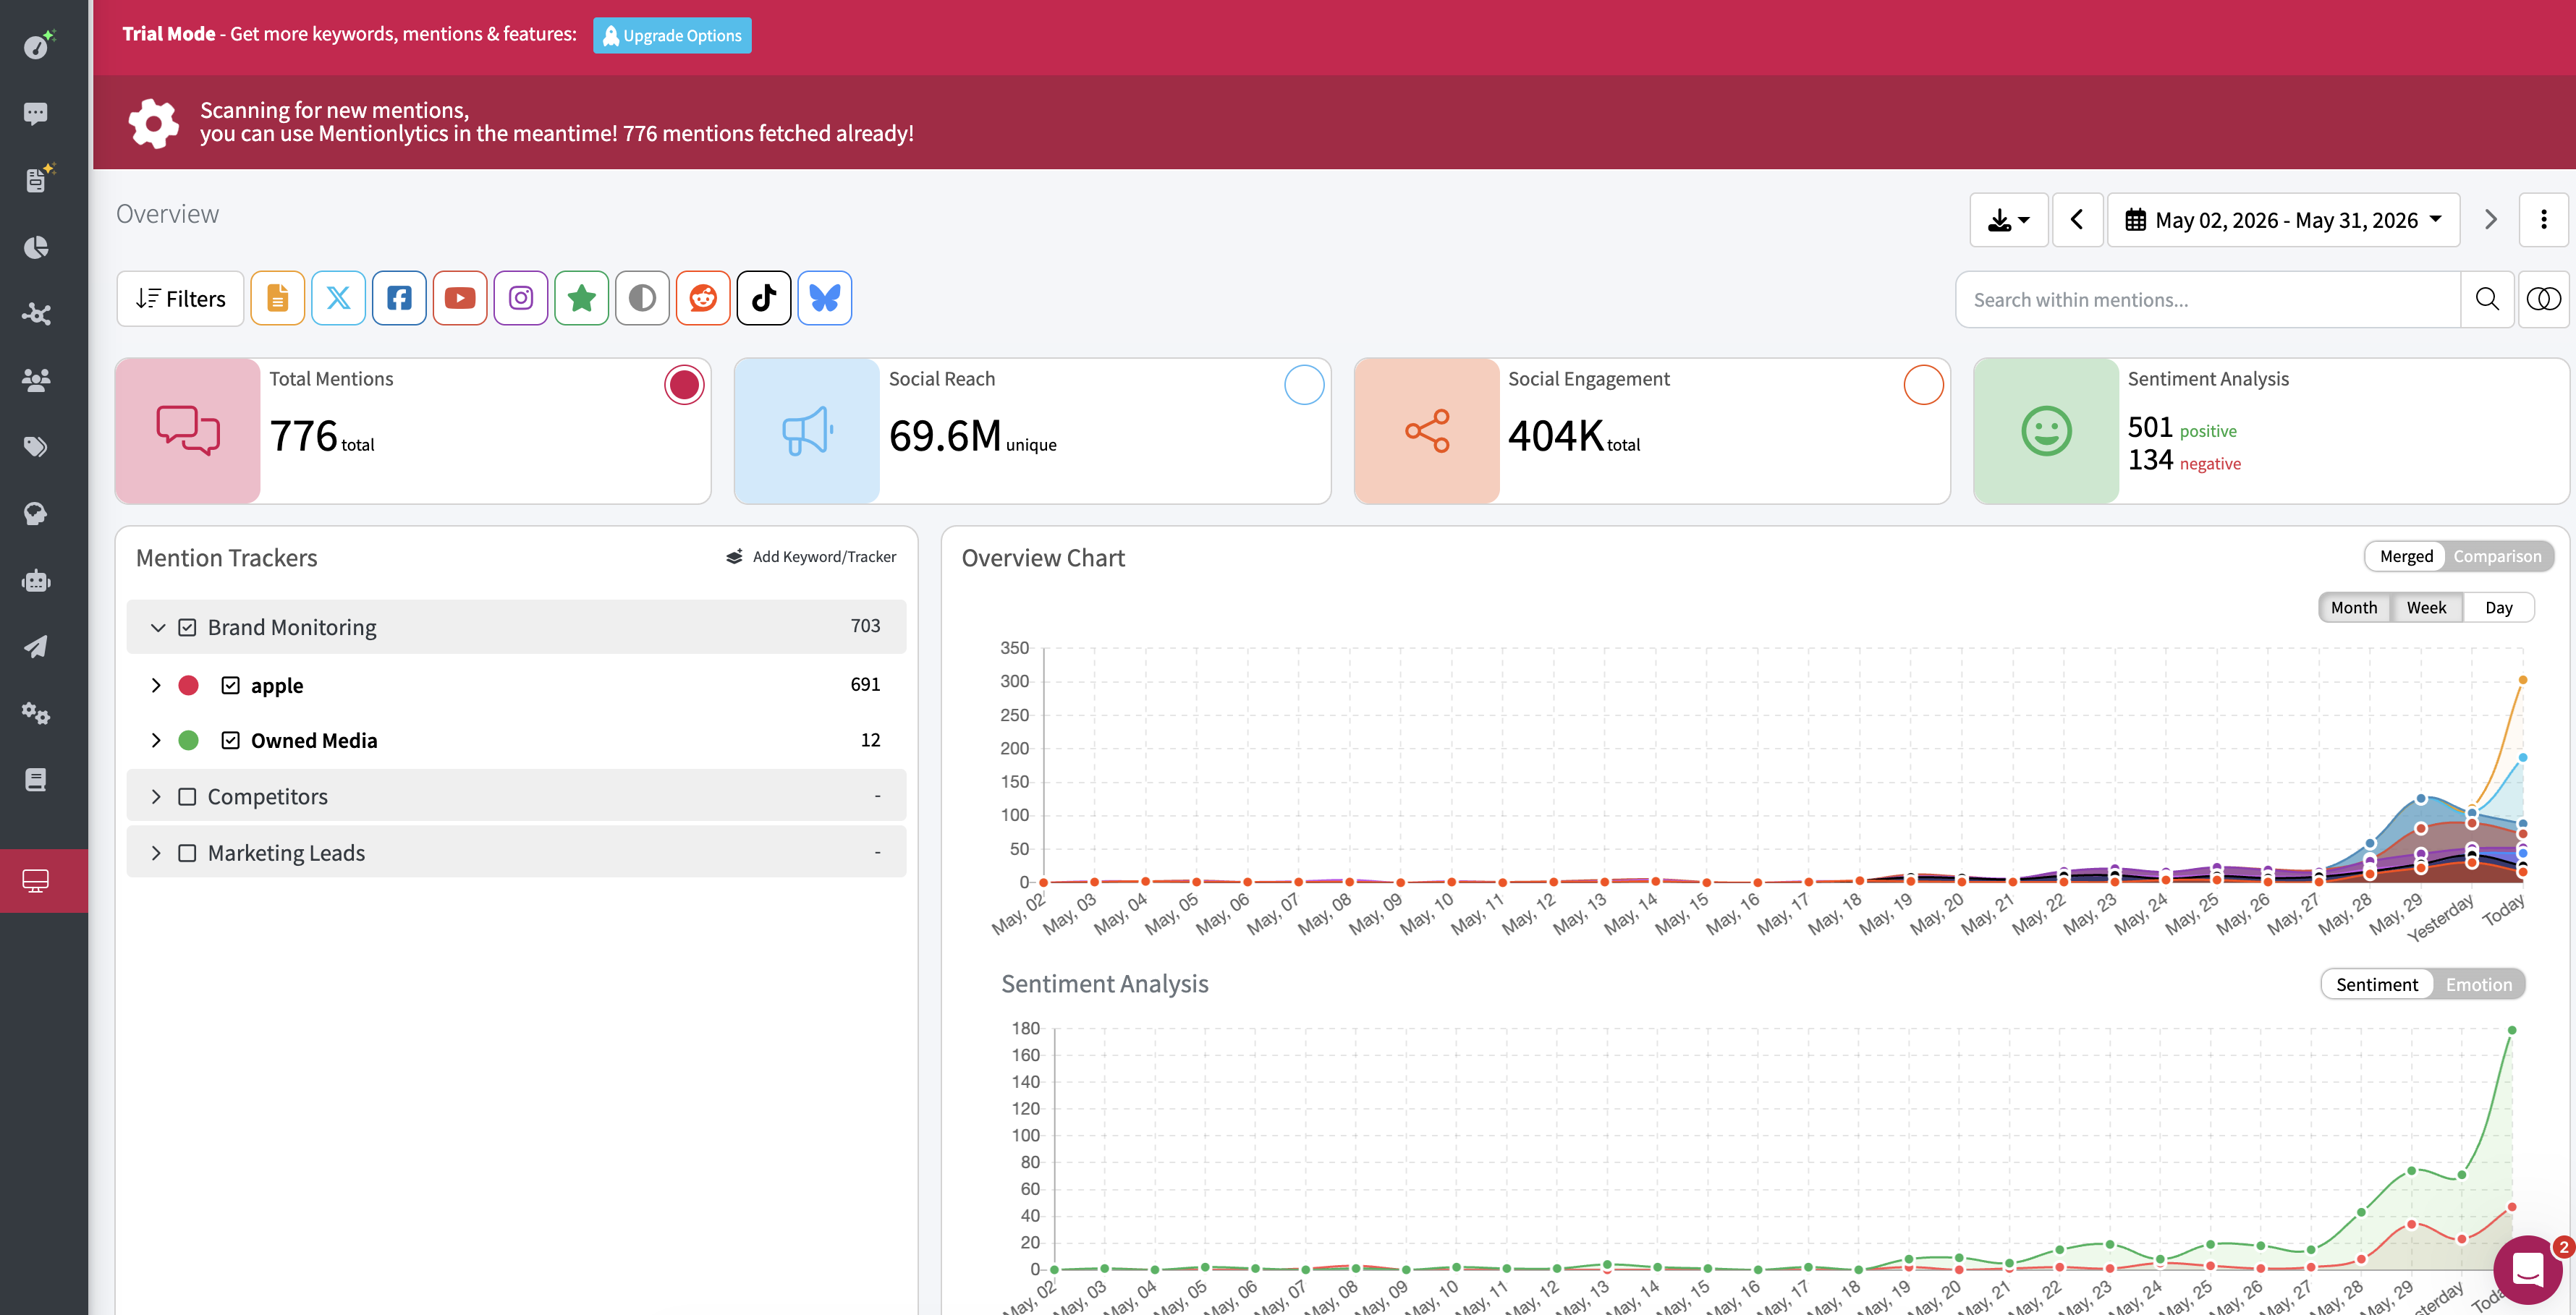This screenshot has width=2576, height=1315.
Task: Filter by web documents source icon
Action: pyautogui.click(x=277, y=298)
